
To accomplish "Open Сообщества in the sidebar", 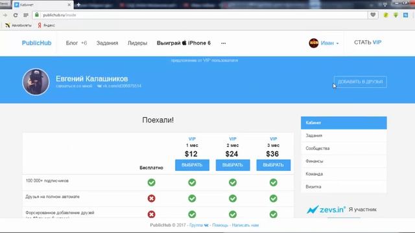I will (344, 148).
